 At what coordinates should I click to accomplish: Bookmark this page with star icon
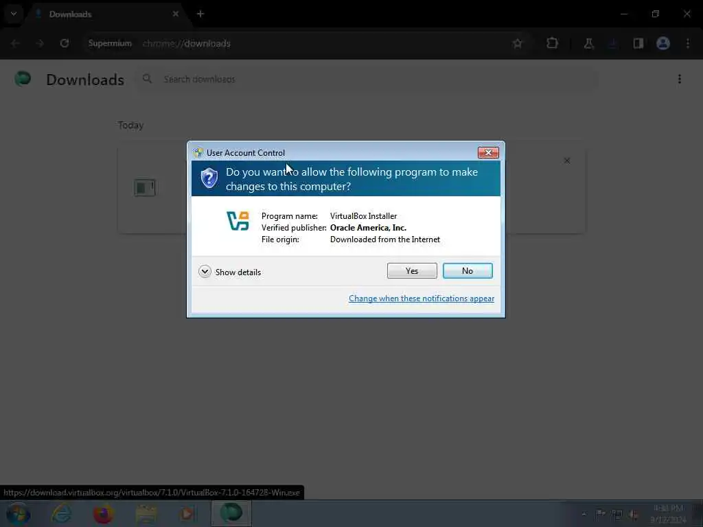[518, 43]
